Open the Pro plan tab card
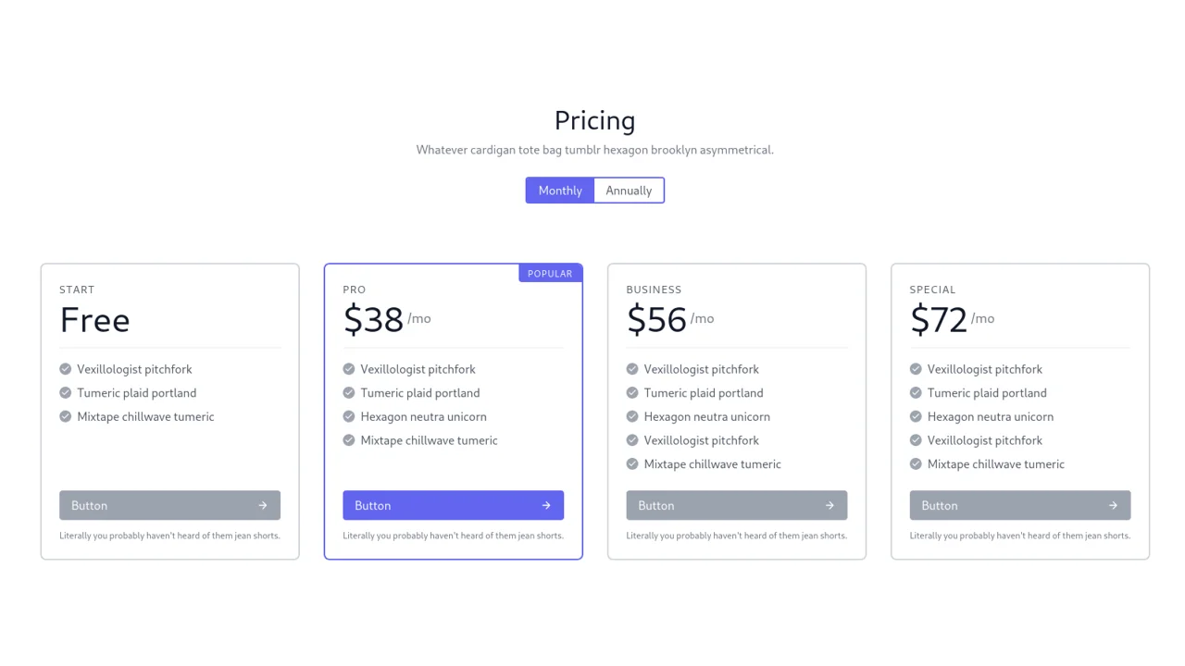 453,411
